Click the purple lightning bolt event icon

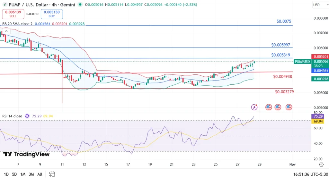(x=254, y=107)
